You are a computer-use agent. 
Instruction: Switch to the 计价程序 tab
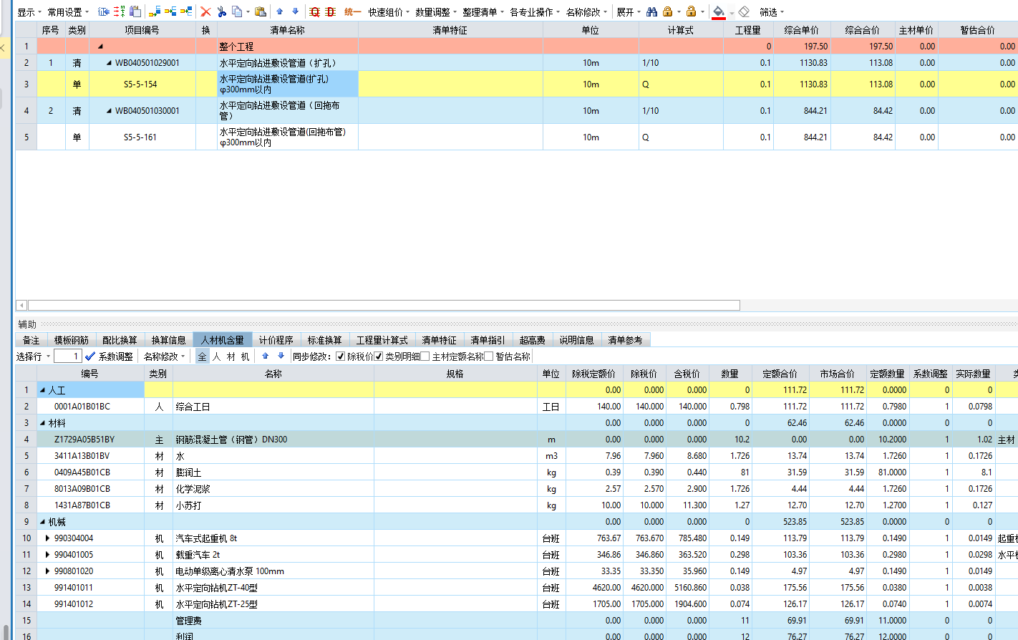pos(276,340)
